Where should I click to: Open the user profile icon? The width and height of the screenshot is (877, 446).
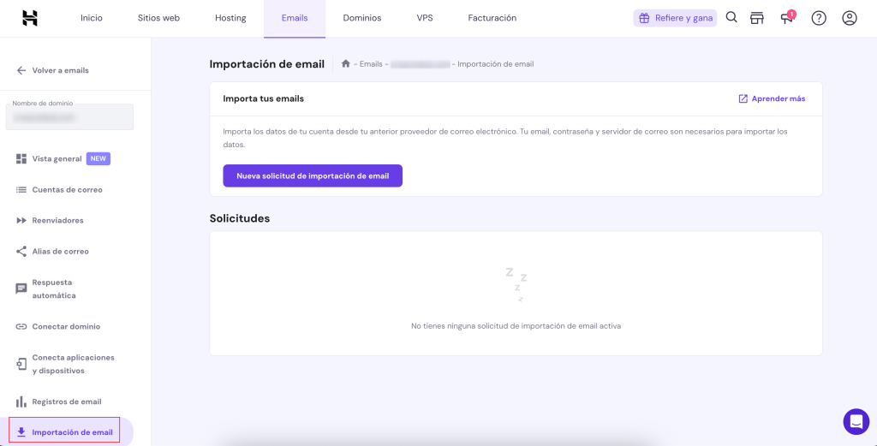click(x=849, y=18)
